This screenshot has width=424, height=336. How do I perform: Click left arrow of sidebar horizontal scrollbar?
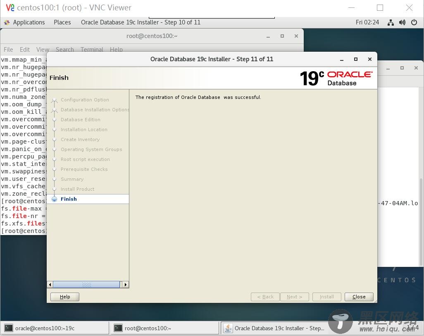pos(50,285)
